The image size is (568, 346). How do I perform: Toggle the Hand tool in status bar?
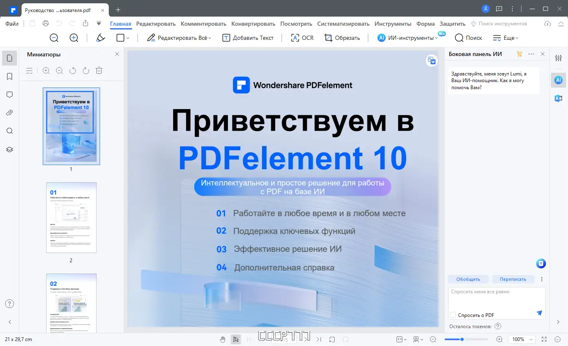[x=223, y=339]
